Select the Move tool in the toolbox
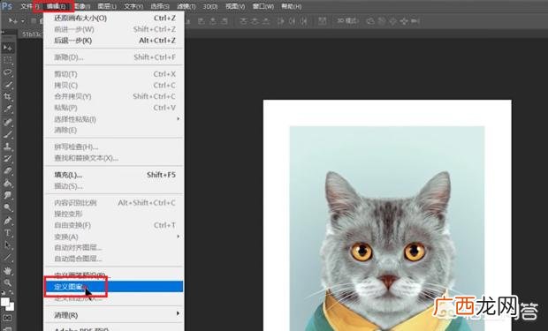 (x=7, y=48)
